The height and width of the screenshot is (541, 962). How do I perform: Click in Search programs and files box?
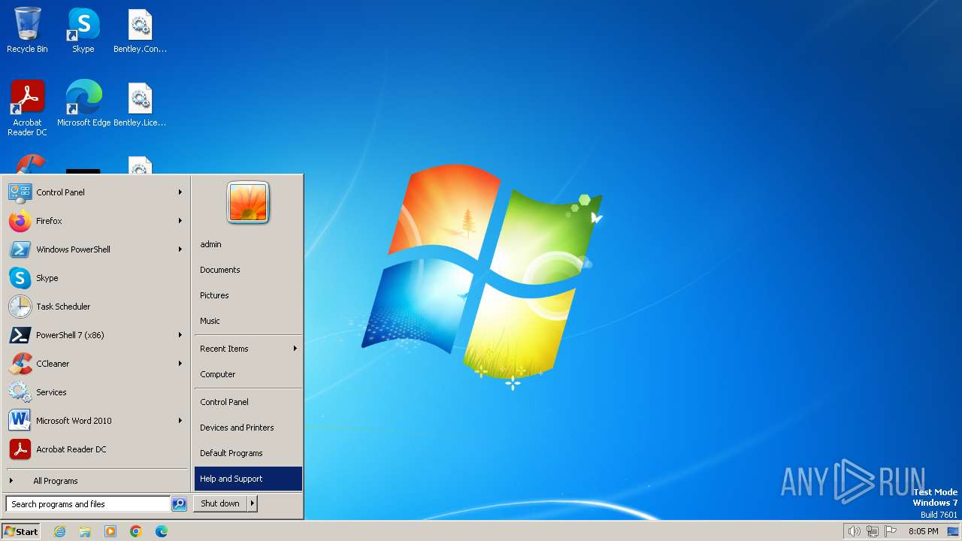click(88, 504)
